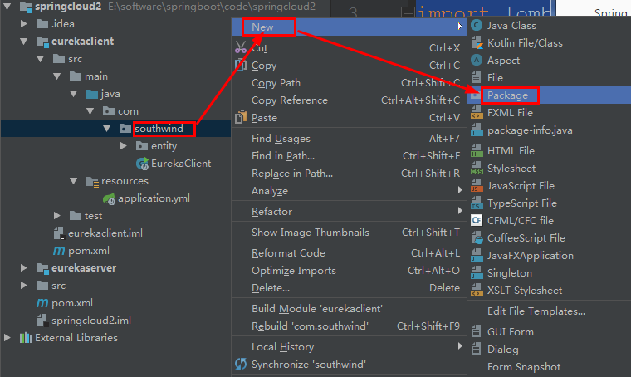Click the Dialog icon
The height and width of the screenshot is (377, 631).
coord(477,349)
